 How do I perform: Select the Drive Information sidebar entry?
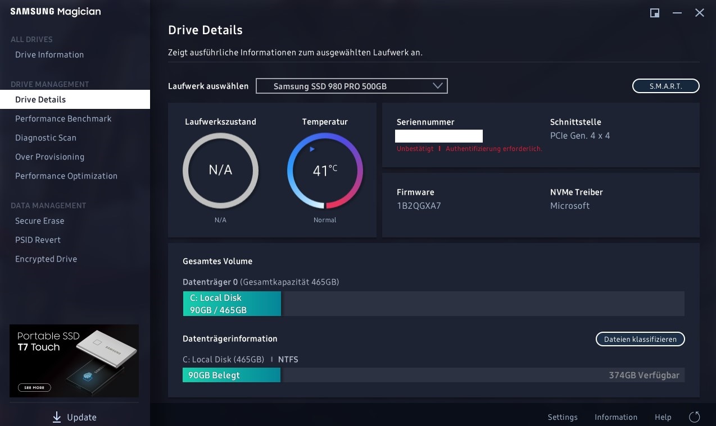pos(49,54)
